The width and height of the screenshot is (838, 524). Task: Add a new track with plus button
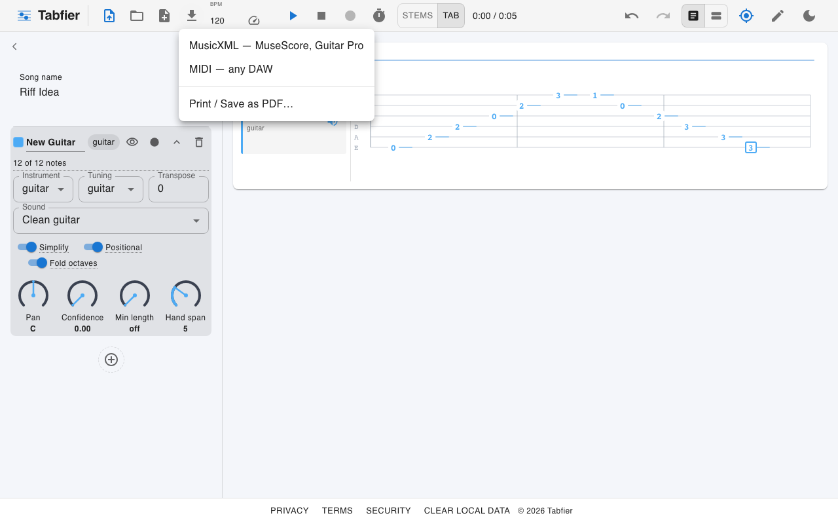pyautogui.click(x=111, y=360)
